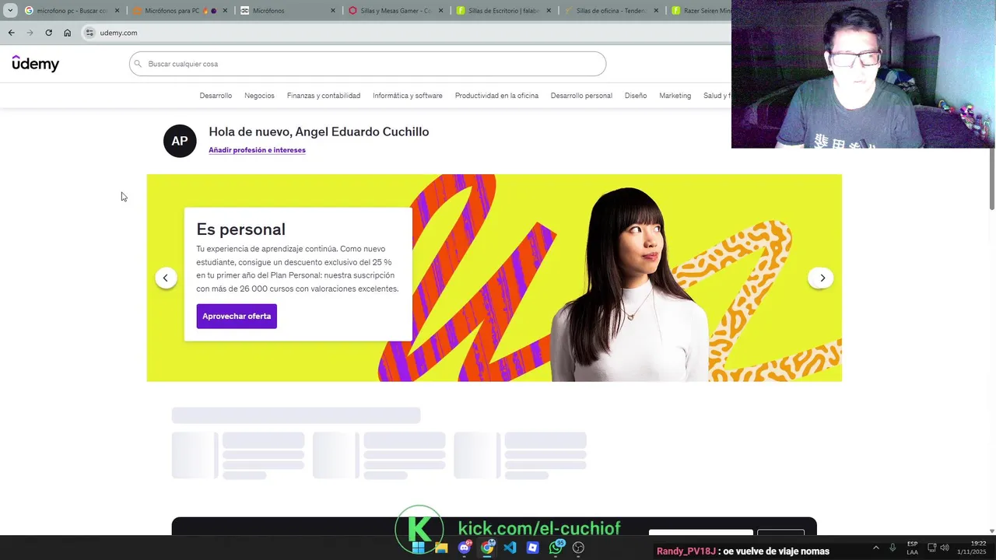Image resolution: width=996 pixels, height=560 pixels.
Task: Click 'Añadir profesión e intereses' link
Action: pos(257,150)
